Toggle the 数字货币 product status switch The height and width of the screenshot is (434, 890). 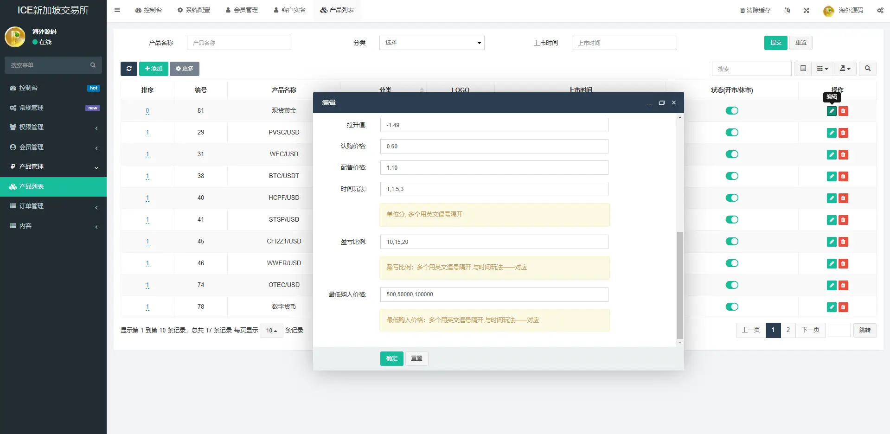click(x=731, y=306)
